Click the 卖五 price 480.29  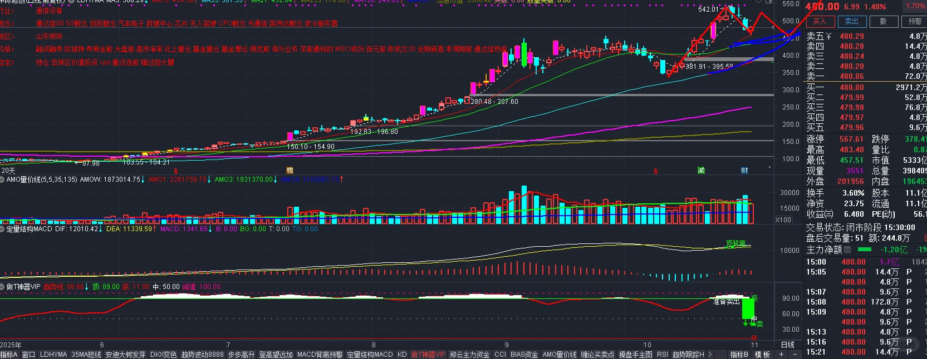[x=852, y=36]
